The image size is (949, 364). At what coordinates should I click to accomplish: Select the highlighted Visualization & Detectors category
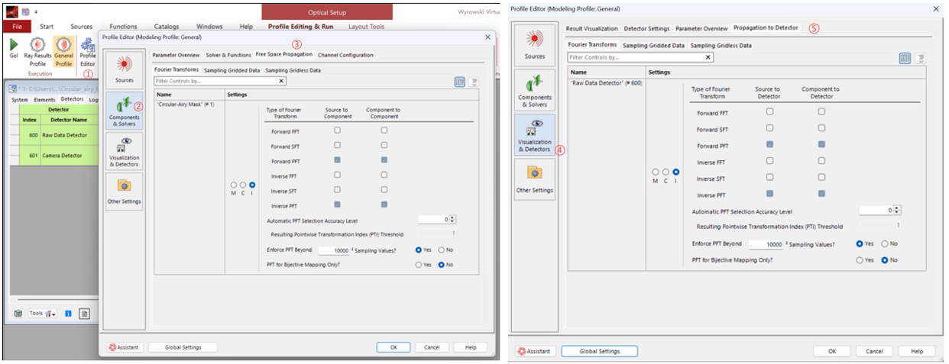coord(534,136)
